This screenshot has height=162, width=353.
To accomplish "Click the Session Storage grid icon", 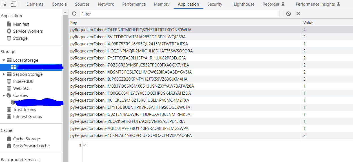I will pos(9,74).
